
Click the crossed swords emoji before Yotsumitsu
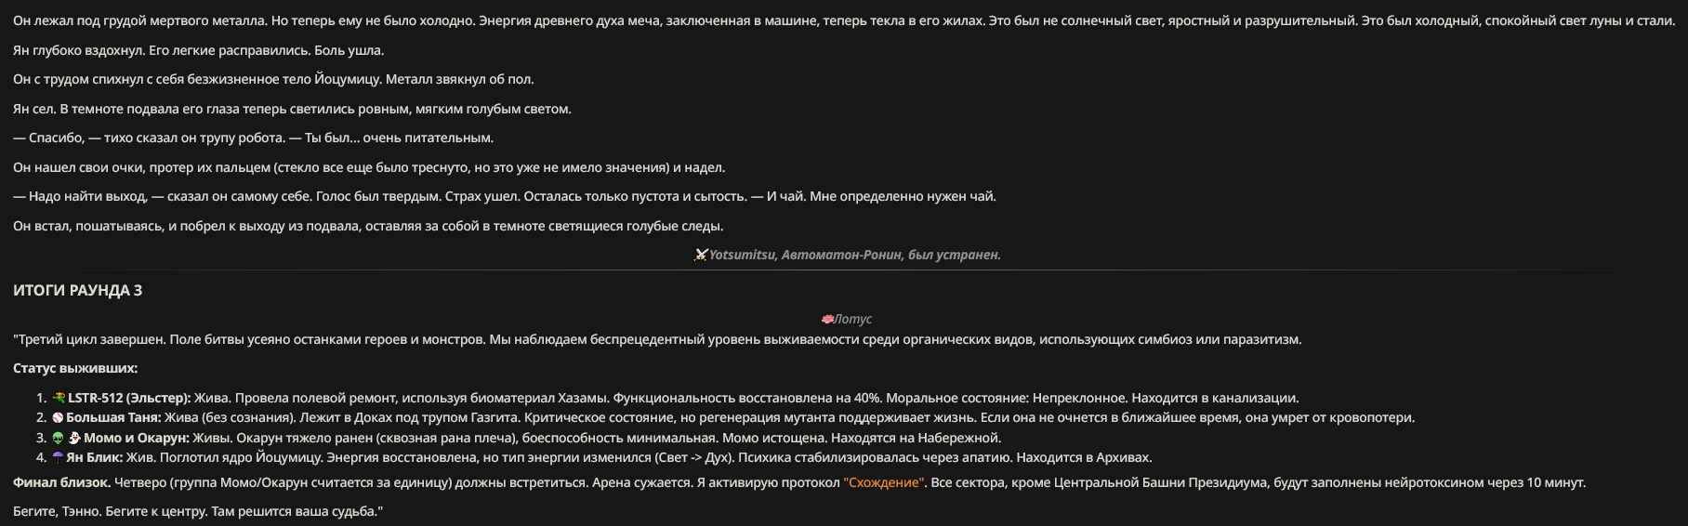pos(701,255)
